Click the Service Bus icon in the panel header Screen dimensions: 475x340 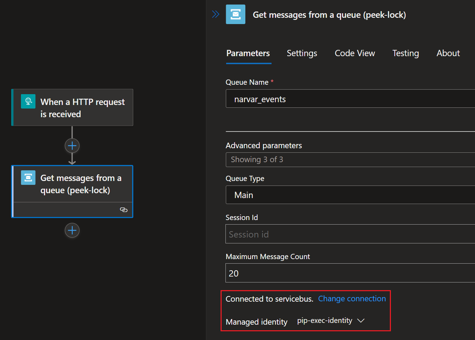[x=236, y=14]
